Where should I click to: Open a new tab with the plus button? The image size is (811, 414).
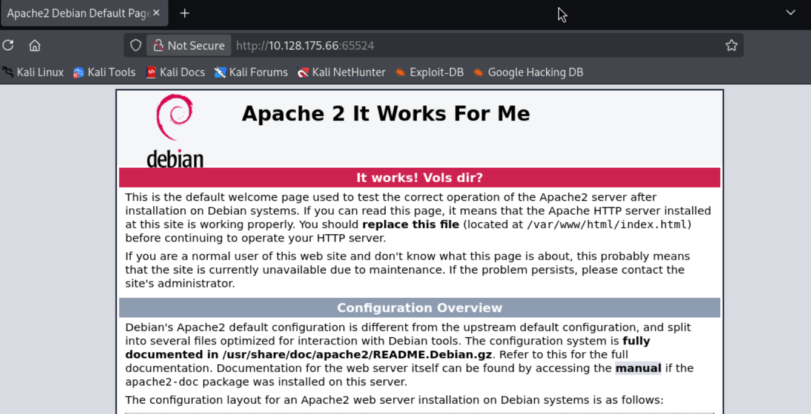[185, 13]
